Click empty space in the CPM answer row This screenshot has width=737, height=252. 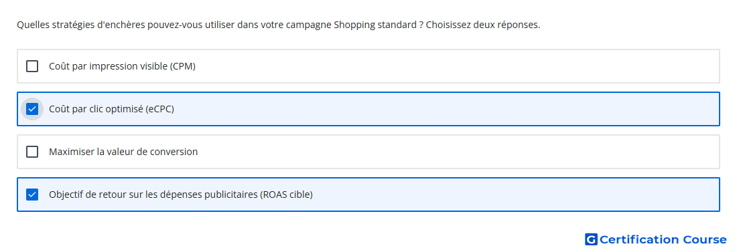(456, 66)
